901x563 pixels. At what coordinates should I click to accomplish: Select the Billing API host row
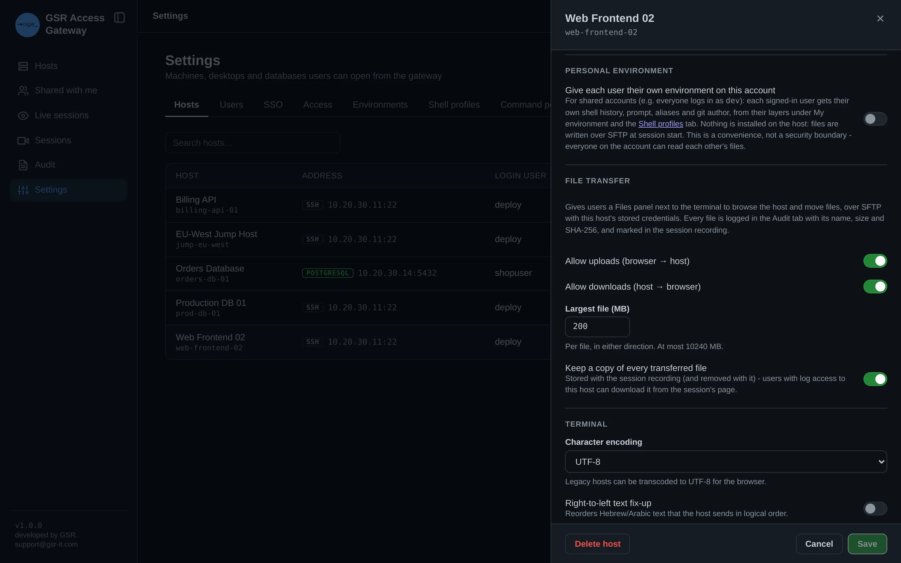358,205
